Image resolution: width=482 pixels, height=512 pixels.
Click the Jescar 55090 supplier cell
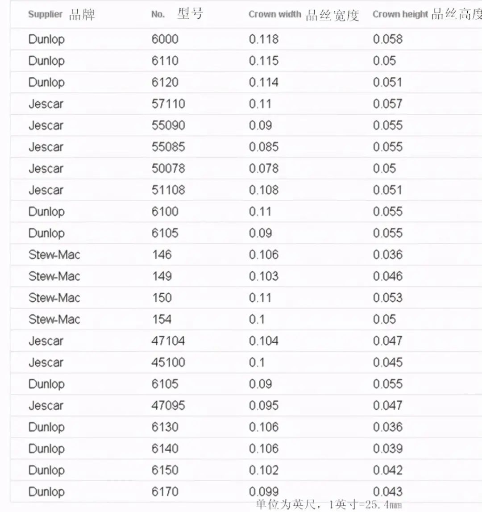(46, 125)
